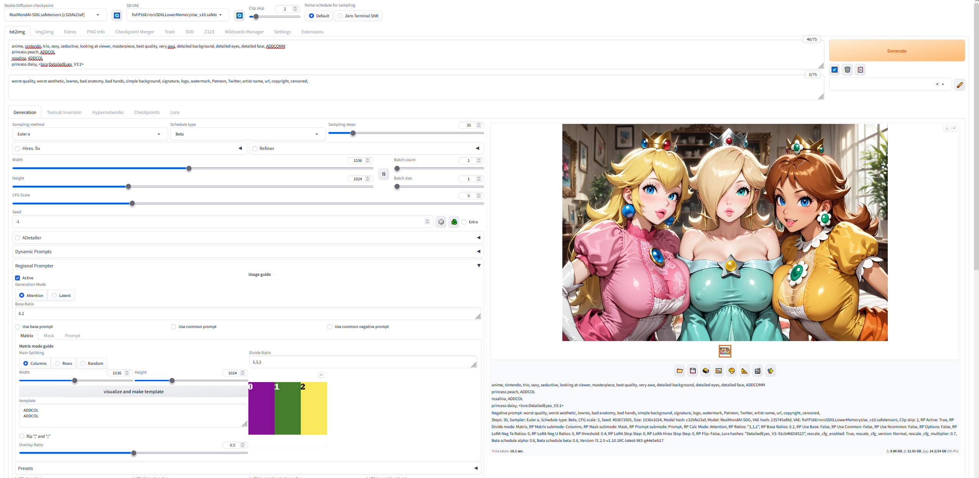Click the clipboard apply styles icon
The height and width of the screenshot is (478, 979).
[x=860, y=70]
